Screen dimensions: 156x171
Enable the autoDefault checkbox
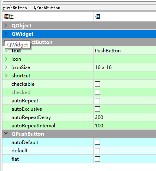click(97, 142)
